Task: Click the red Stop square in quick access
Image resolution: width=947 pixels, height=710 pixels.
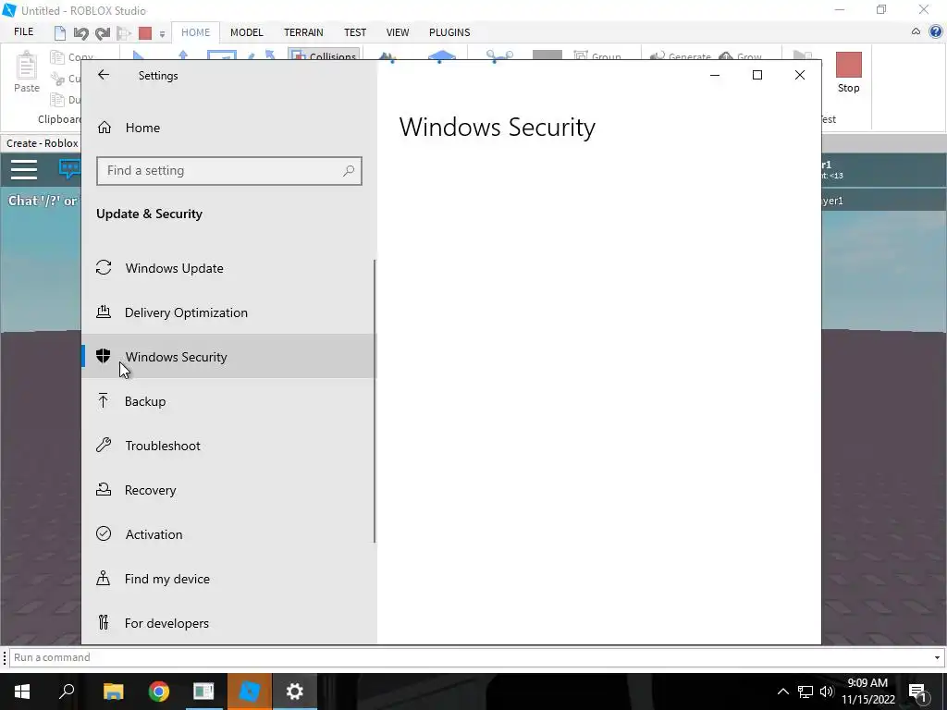Action: click(x=145, y=33)
